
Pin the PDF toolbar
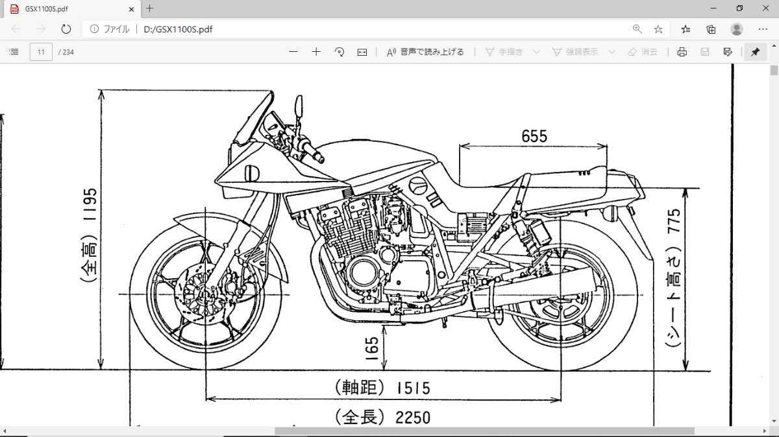[x=755, y=52]
